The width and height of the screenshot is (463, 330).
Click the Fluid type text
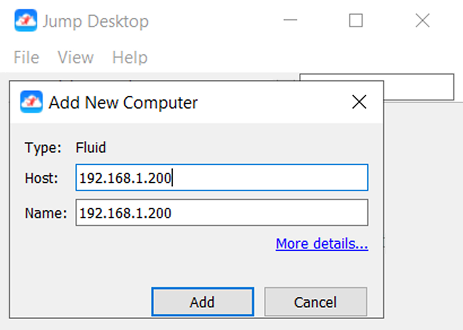click(x=91, y=148)
